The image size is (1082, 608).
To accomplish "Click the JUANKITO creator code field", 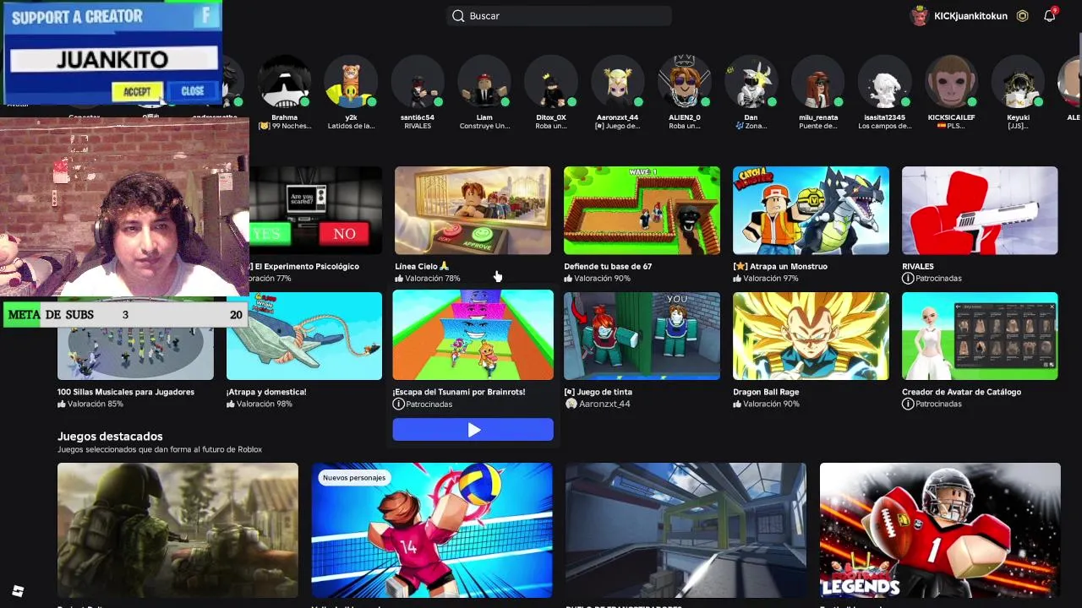I will click(114, 59).
